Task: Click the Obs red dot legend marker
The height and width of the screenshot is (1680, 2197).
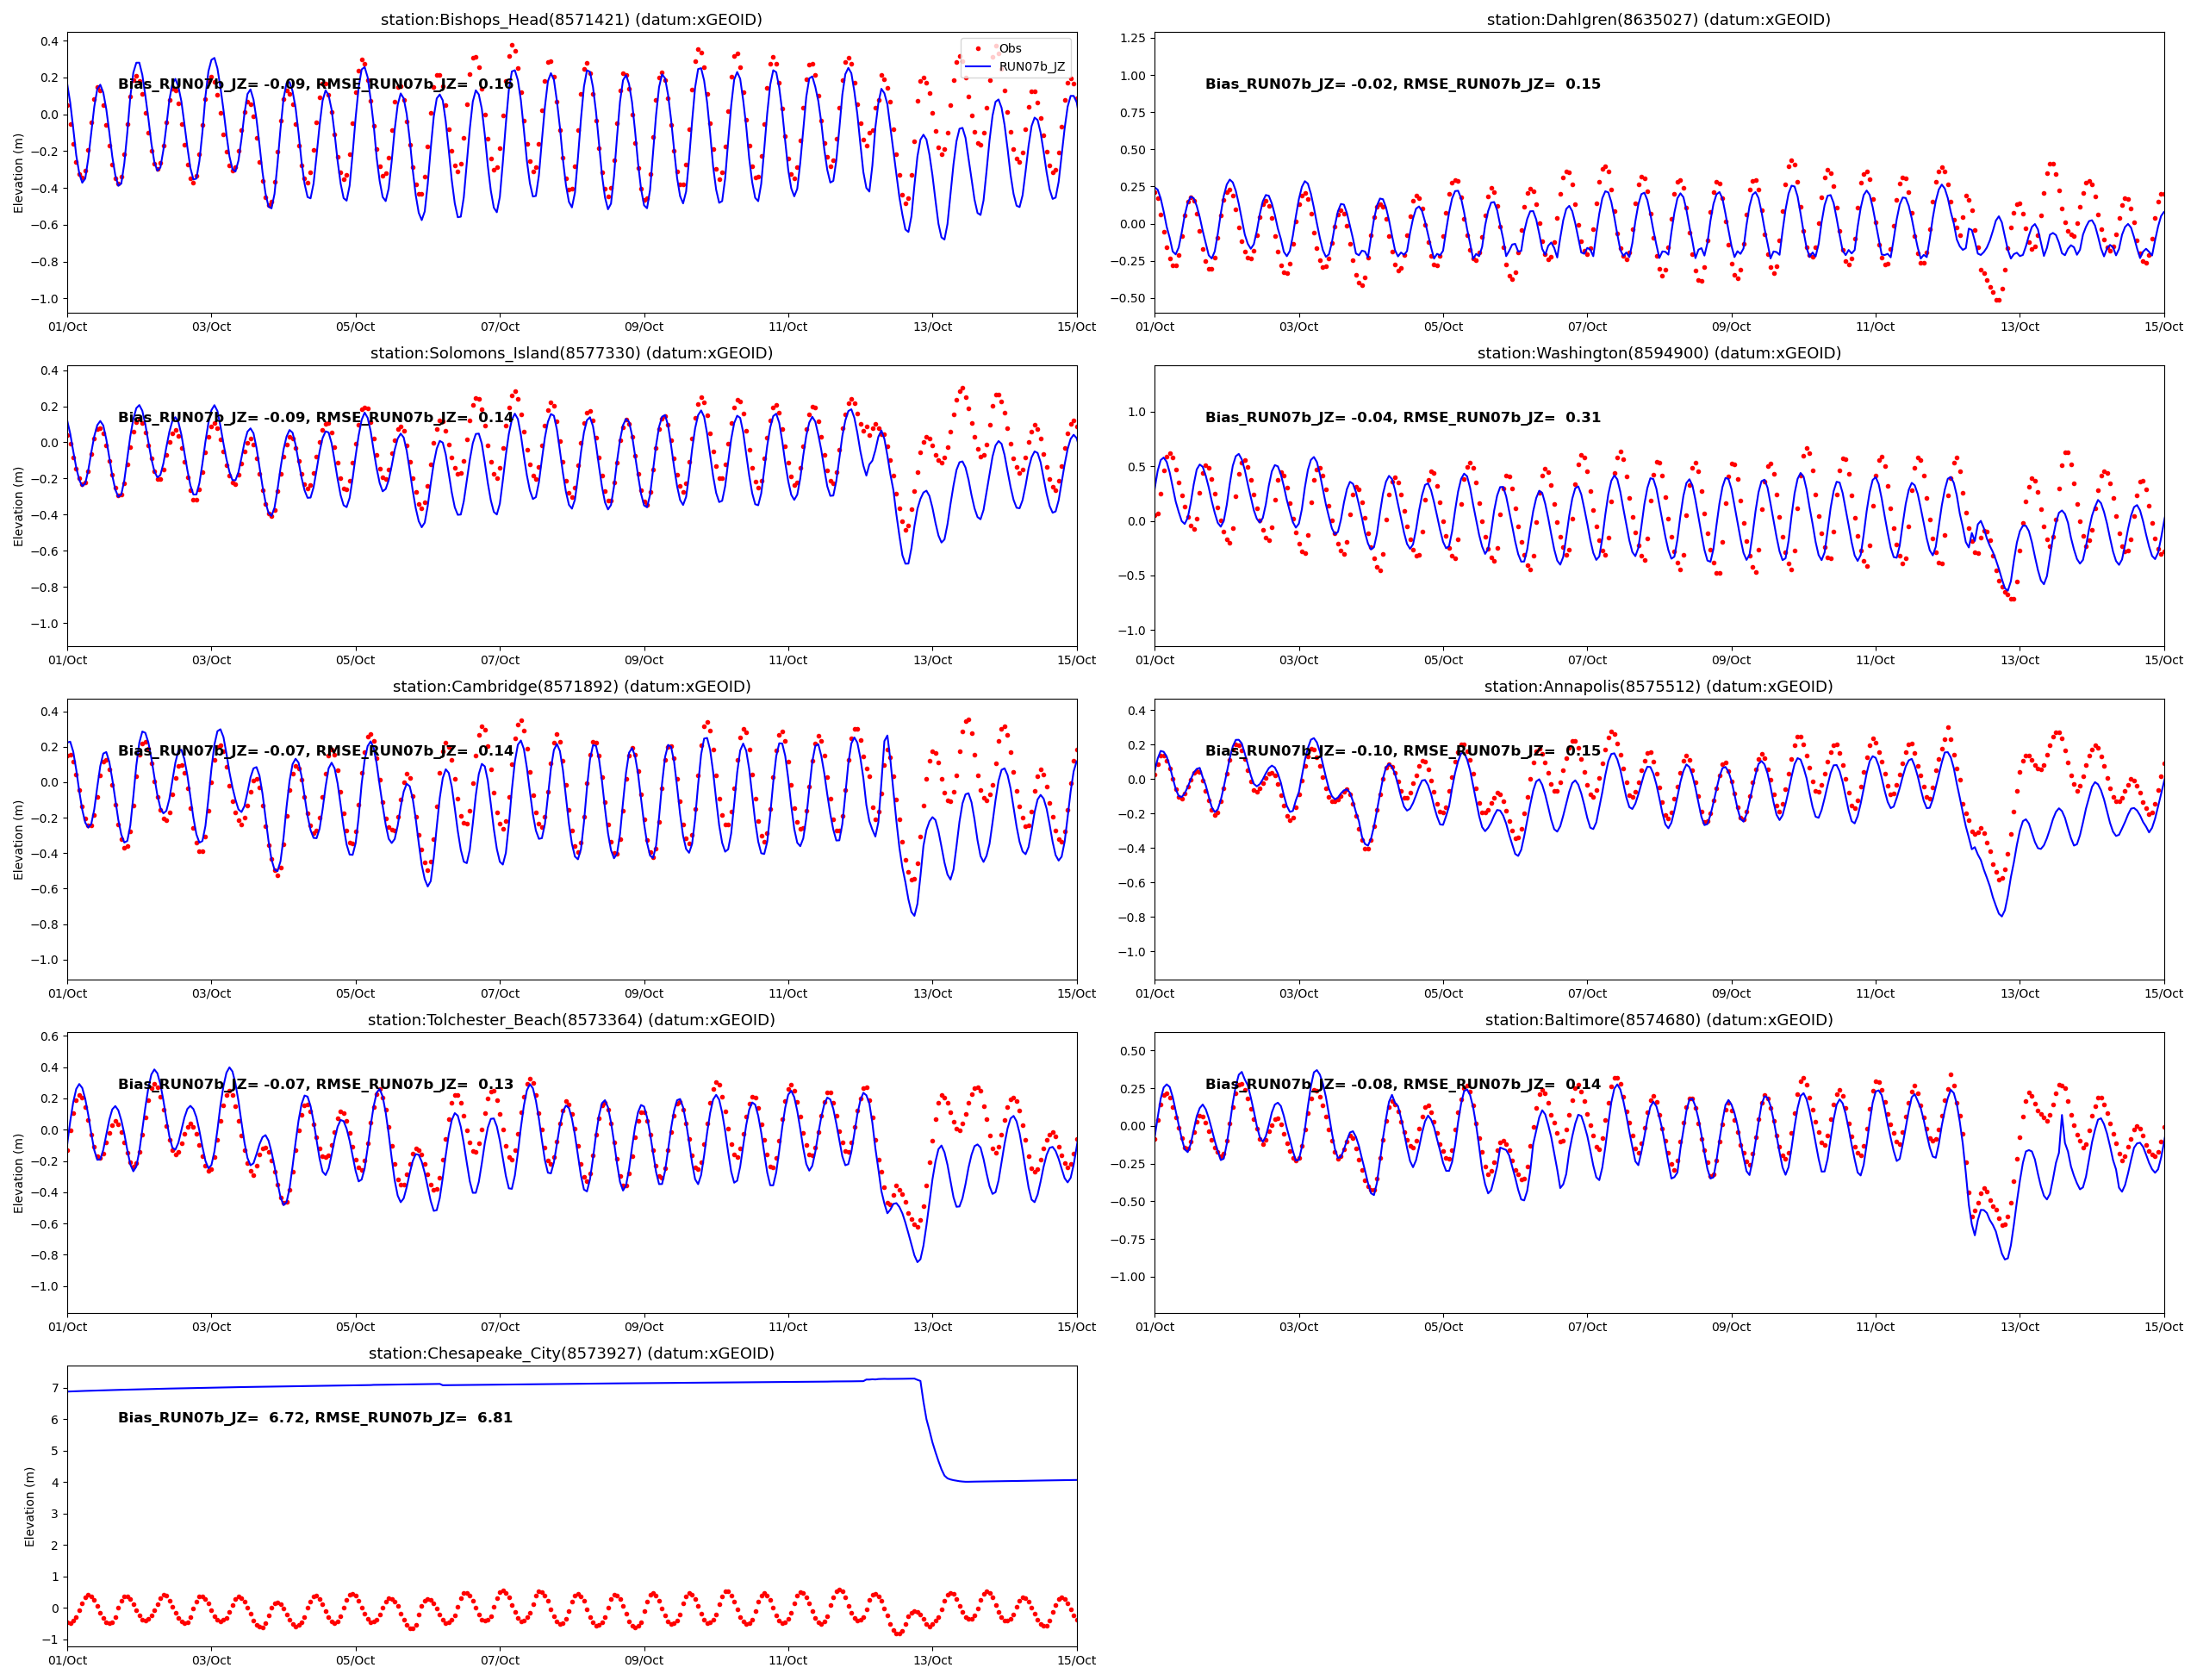Action: pos(978,48)
